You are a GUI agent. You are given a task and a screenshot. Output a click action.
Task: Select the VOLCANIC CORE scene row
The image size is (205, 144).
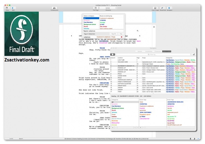pyautogui.click(x=153, y=62)
